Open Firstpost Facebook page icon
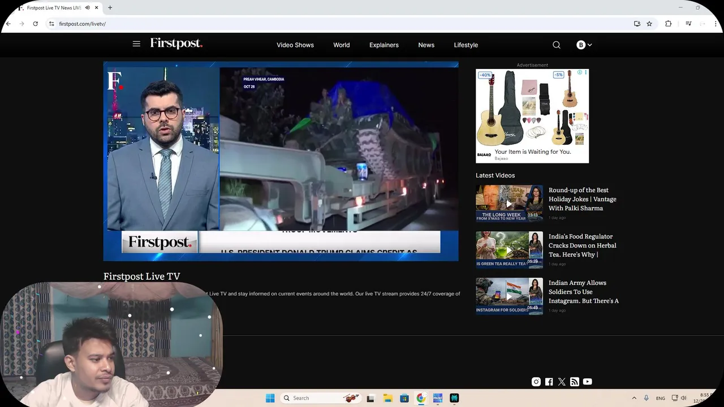 (549, 382)
